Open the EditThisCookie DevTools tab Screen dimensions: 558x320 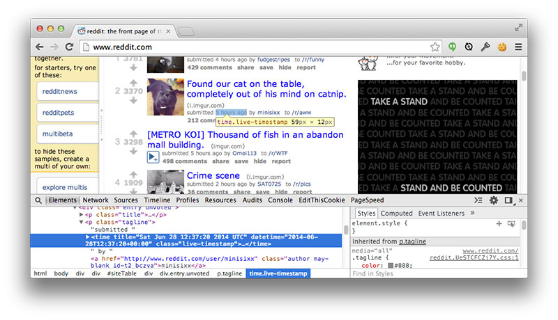322,200
